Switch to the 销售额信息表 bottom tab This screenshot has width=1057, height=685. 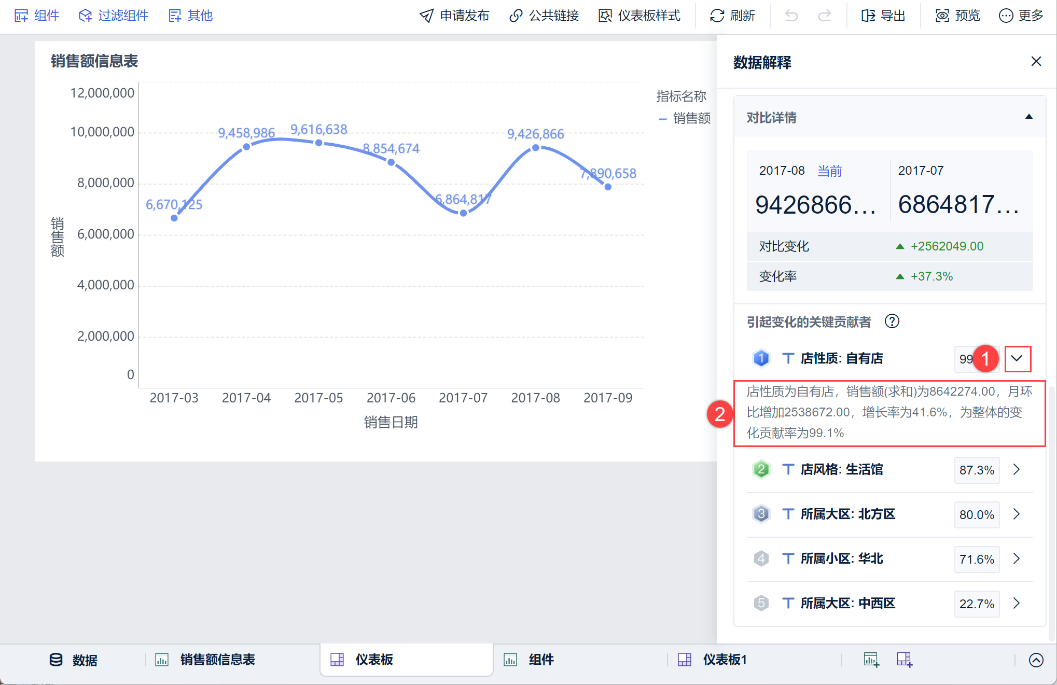(x=217, y=660)
